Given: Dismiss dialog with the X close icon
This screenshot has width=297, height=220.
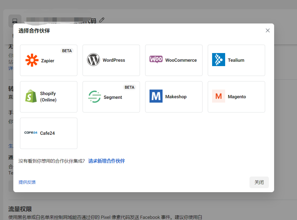Looking at the screenshot, I should (x=267, y=30).
